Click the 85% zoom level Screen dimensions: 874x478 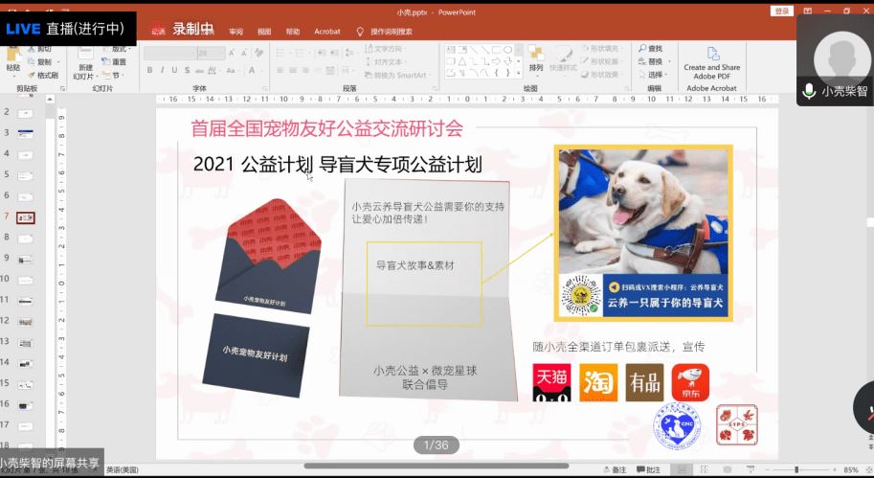point(851,469)
